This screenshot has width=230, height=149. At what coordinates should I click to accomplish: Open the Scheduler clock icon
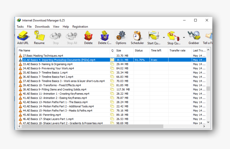pos(137,36)
